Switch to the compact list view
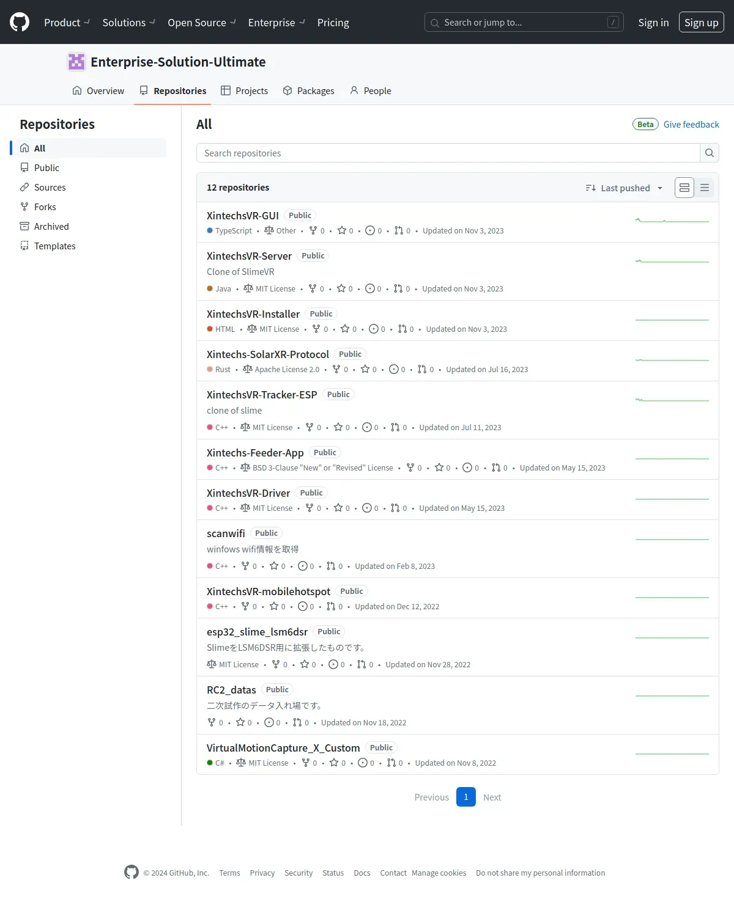This screenshot has width=734, height=905. click(x=705, y=188)
